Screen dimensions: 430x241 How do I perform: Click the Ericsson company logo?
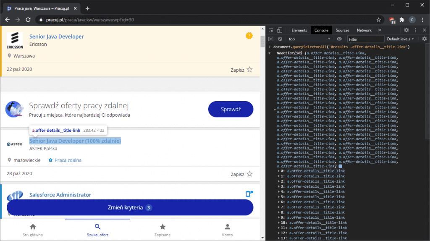15,40
